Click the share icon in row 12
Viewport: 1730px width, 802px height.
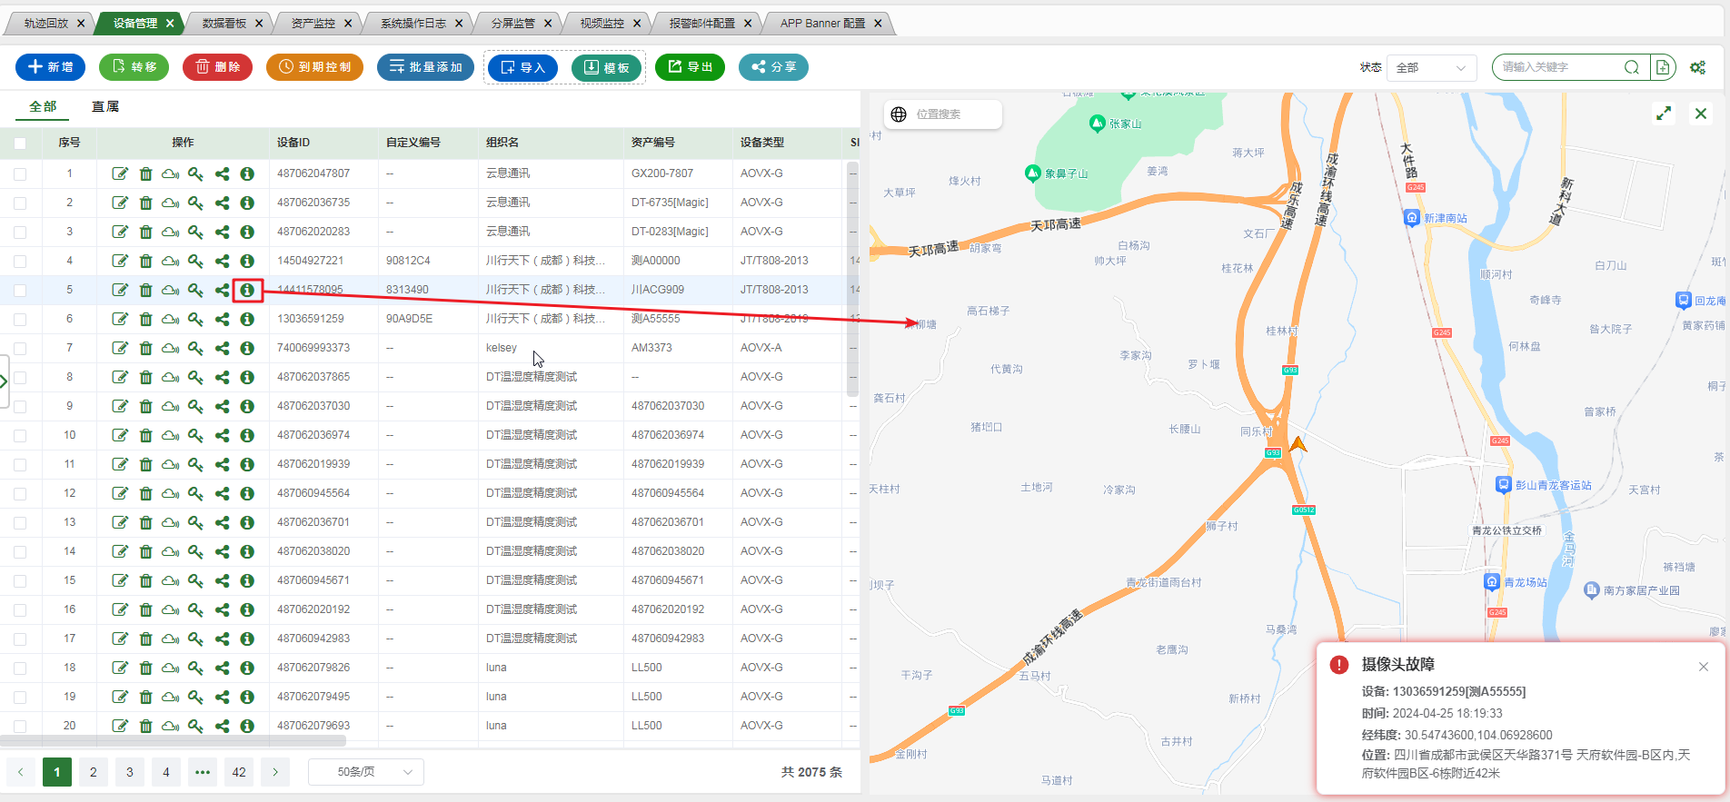[x=222, y=493]
